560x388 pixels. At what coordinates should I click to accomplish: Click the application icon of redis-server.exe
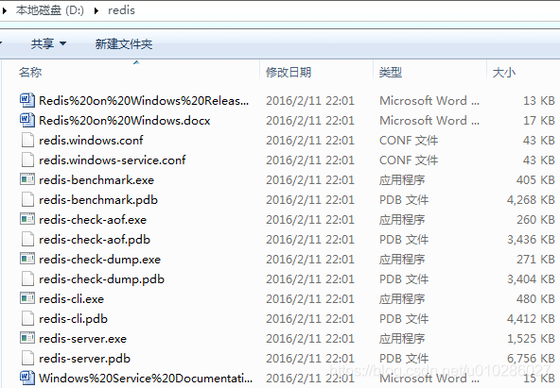click(27, 338)
